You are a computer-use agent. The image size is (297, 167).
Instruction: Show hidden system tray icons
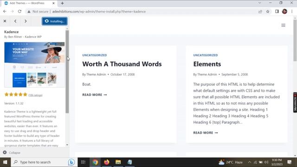250,162
